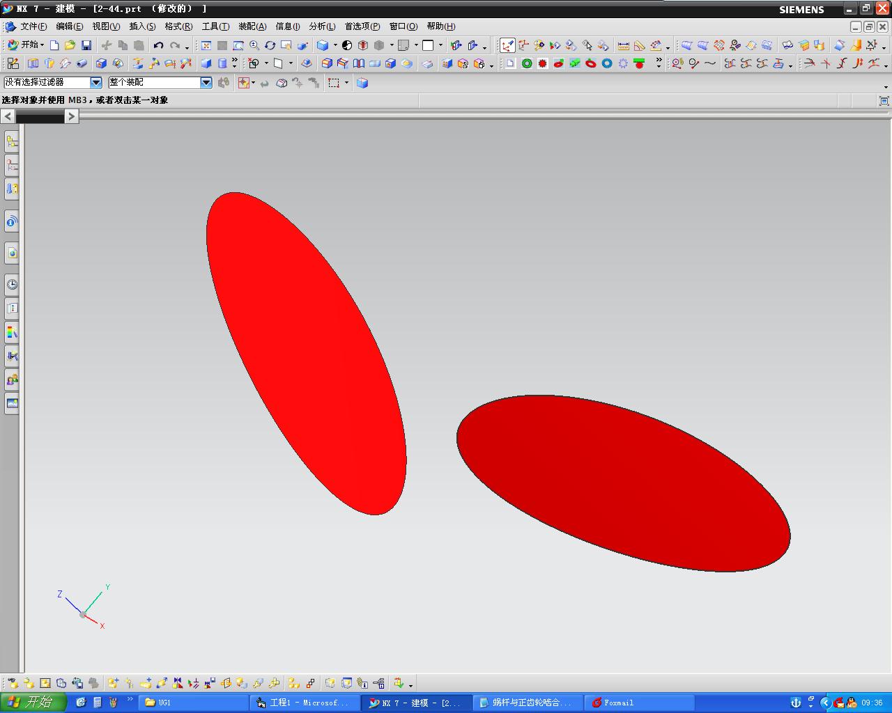Open the 格式(R) menu
Screen dimensions: 892x713
(178, 26)
